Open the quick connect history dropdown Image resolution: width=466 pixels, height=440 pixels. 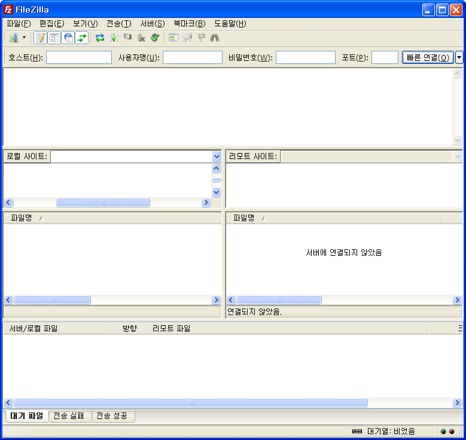coord(459,57)
